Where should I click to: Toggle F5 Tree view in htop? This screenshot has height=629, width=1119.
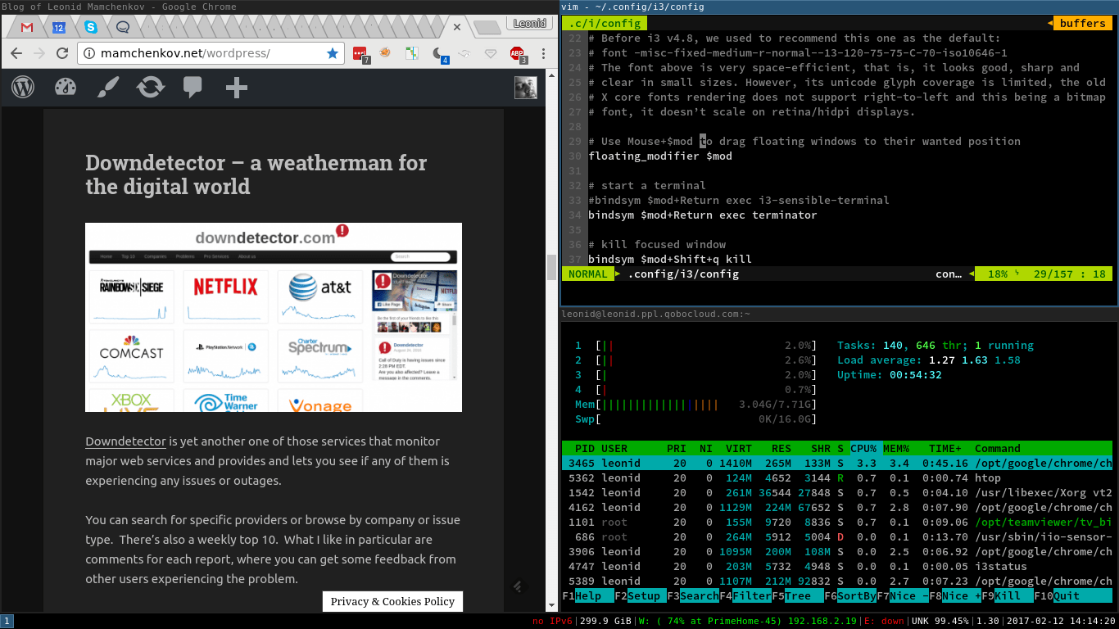(798, 595)
